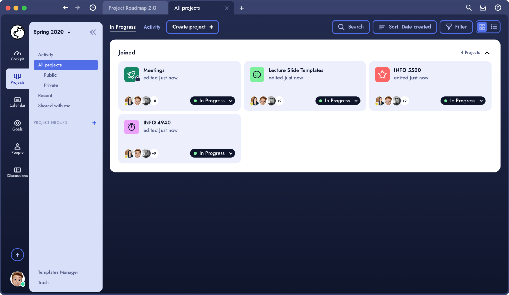Click the INFO 4940 stopwatch icon

click(x=131, y=127)
